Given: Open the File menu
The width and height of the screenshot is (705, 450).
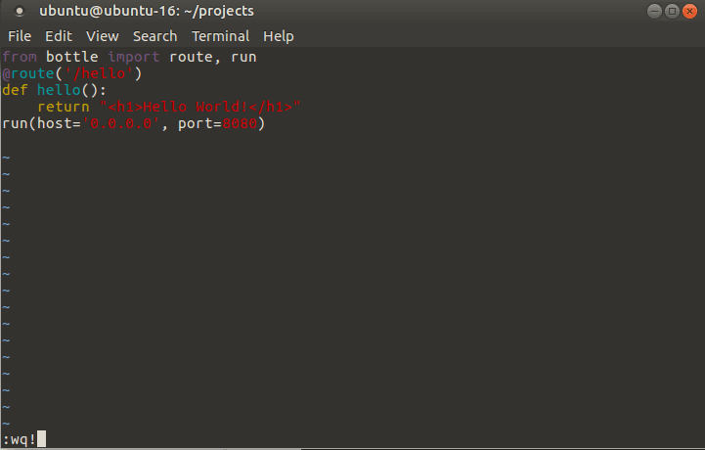Looking at the screenshot, I should click(x=20, y=36).
